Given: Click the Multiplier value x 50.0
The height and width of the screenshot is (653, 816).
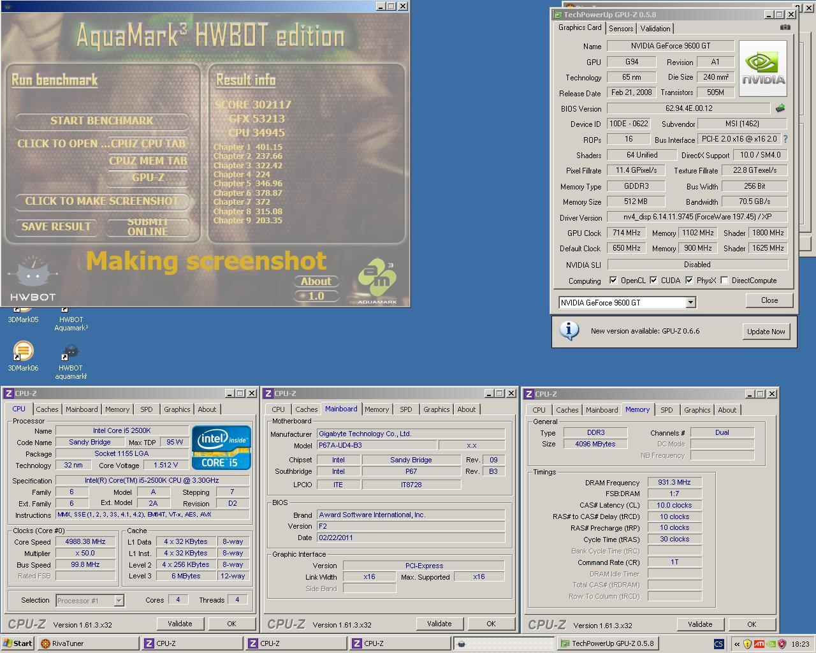Looking at the screenshot, I should tap(85, 553).
